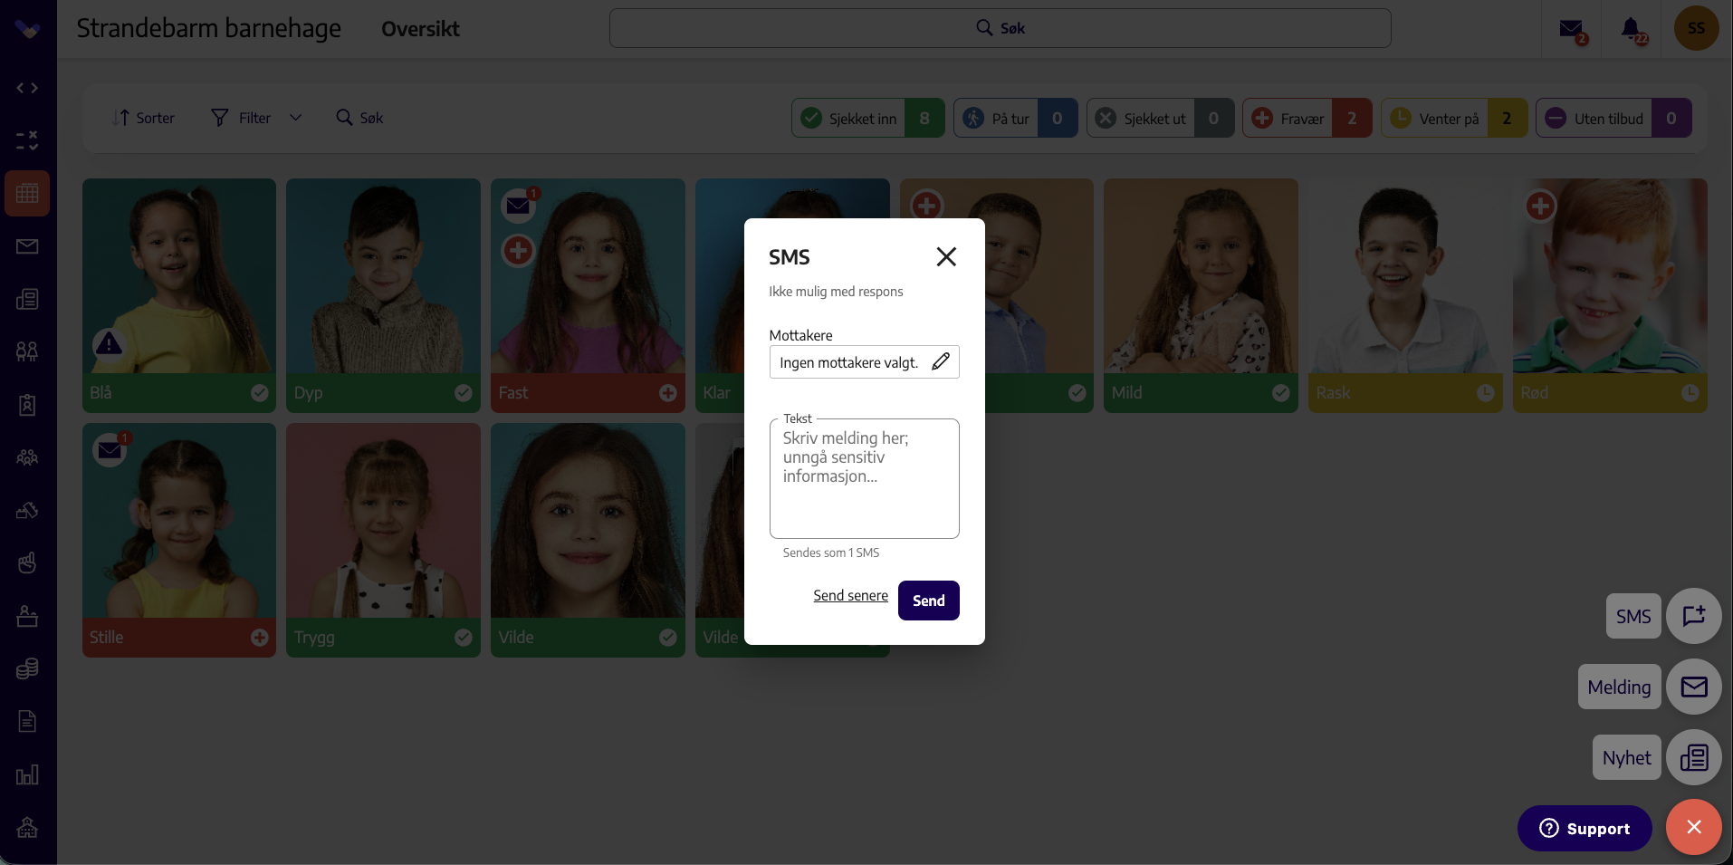Open the child card named Mild
The width and height of the screenshot is (1733, 865).
pos(1201,295)
